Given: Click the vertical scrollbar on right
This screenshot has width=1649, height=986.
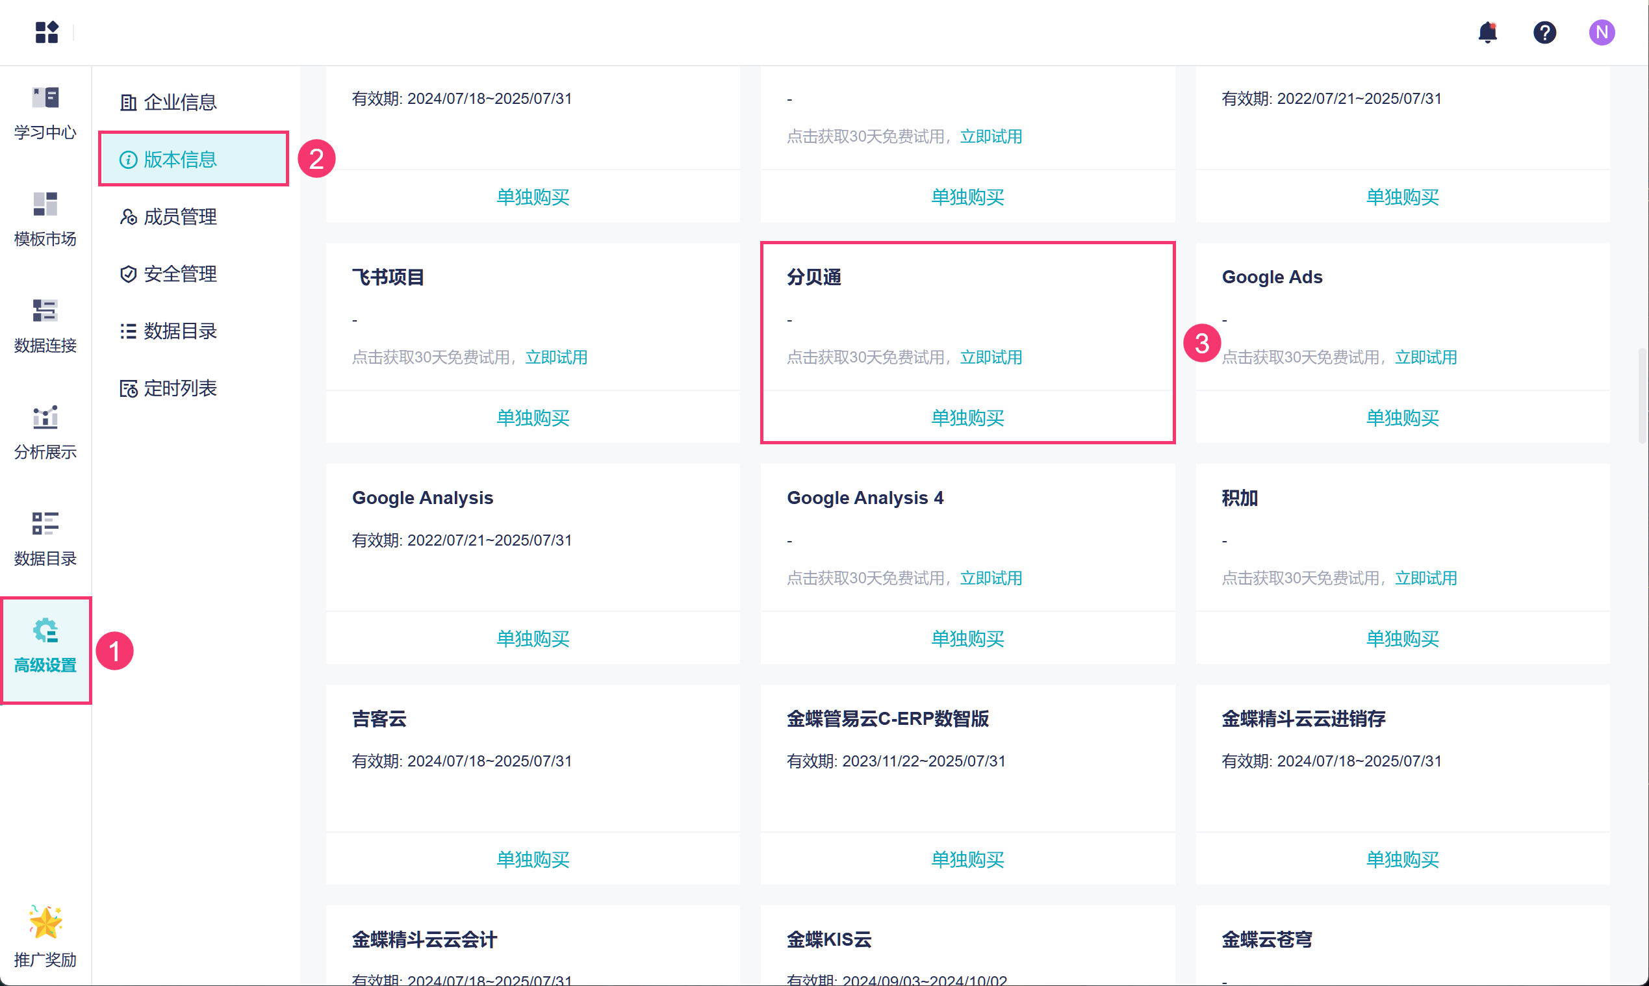Looking at the screenshot, I should tap(1642, 396).
